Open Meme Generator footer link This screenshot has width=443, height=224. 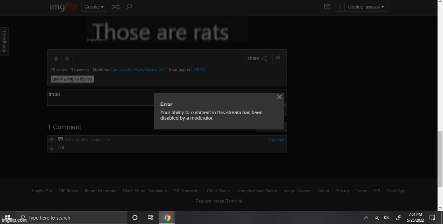coord(101,191)
